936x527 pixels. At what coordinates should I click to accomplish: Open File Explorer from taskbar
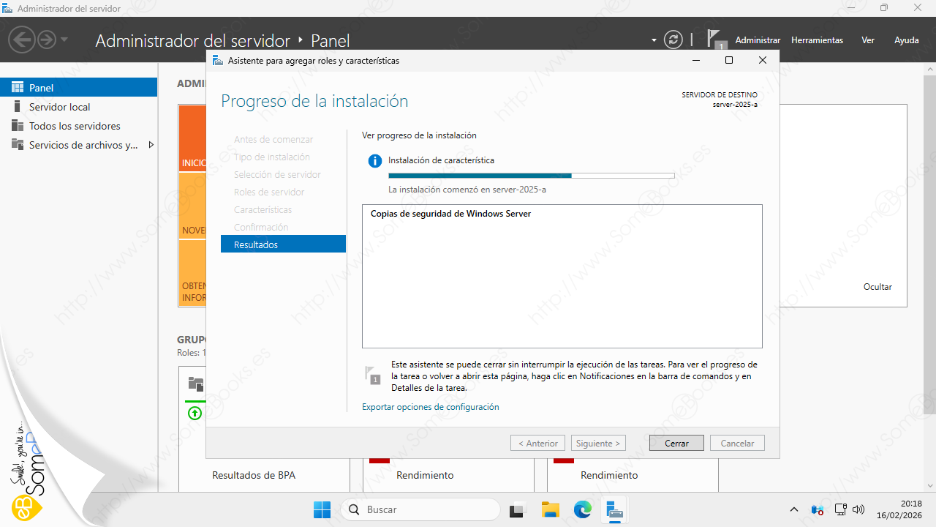550,509
